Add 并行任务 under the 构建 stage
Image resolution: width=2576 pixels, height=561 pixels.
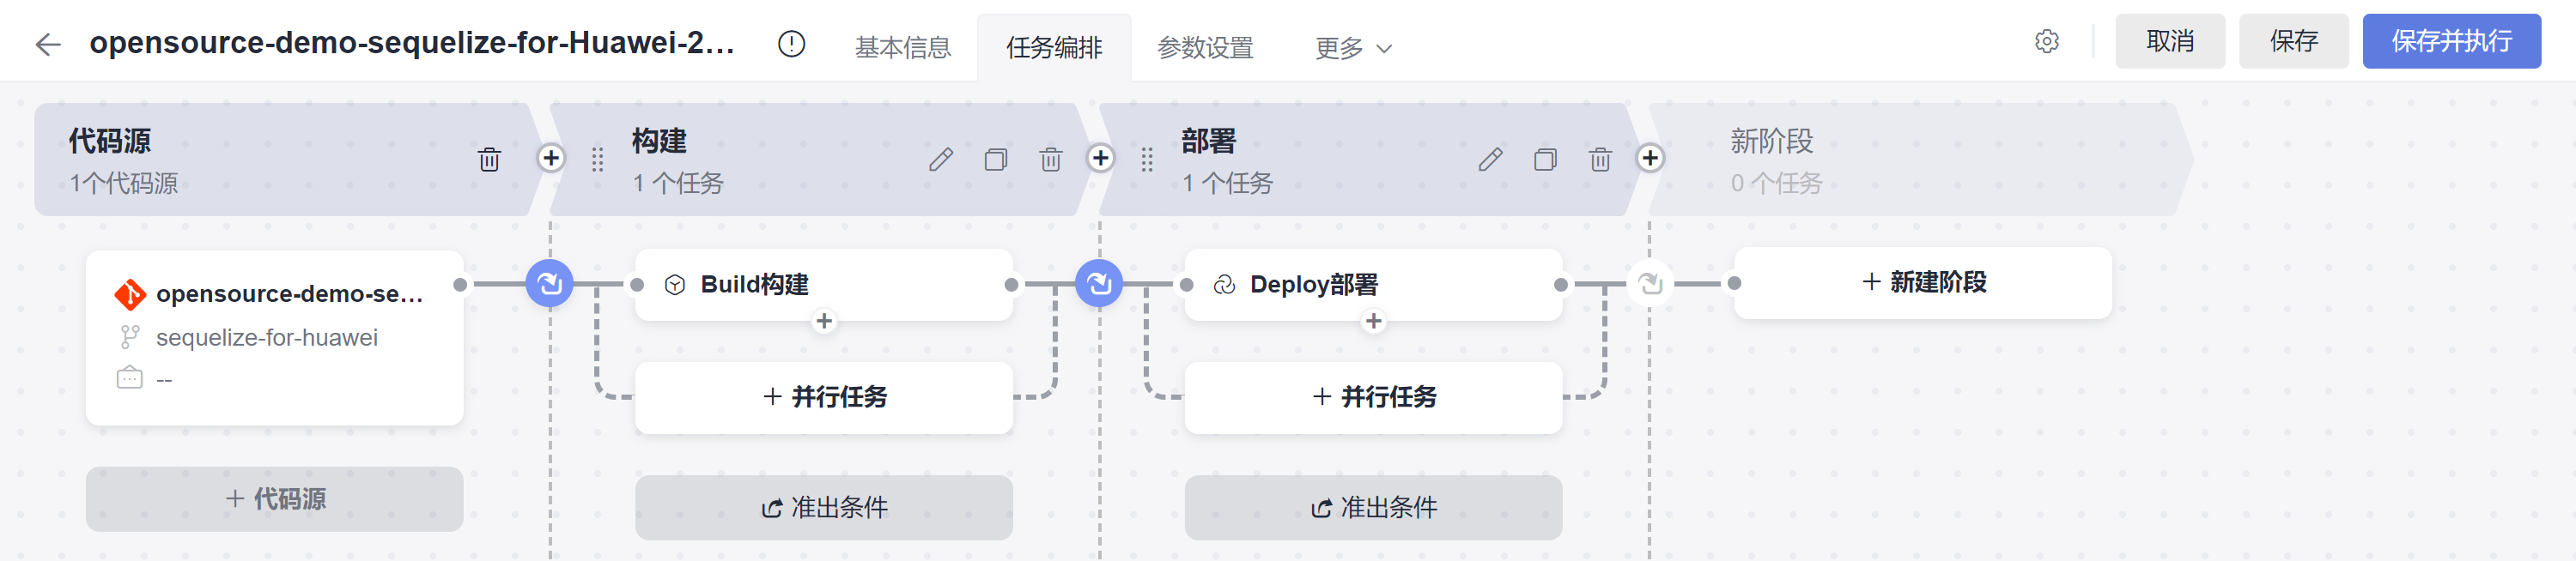(824, 397)
